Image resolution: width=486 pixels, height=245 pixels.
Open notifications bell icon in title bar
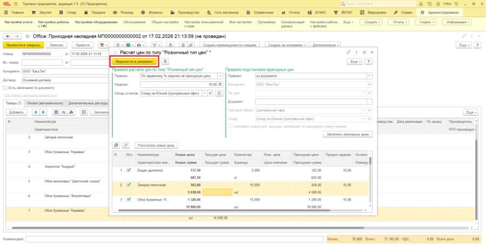pyautogui.click(x=421, y=4)
